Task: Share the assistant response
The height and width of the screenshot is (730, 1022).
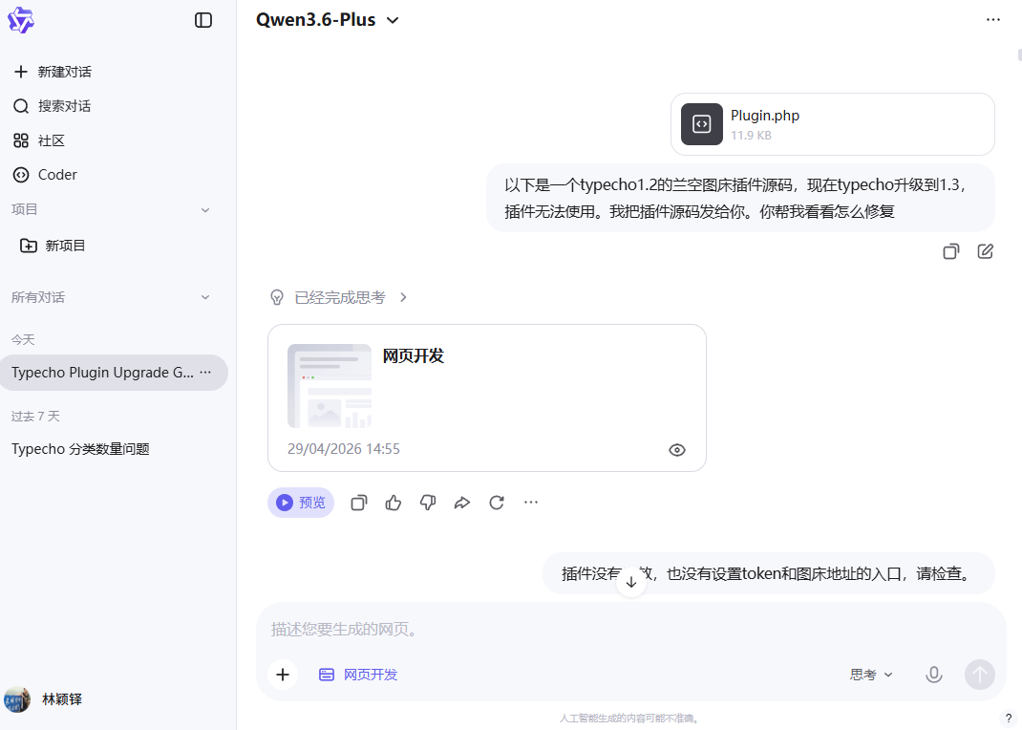Action: (462, 503)
